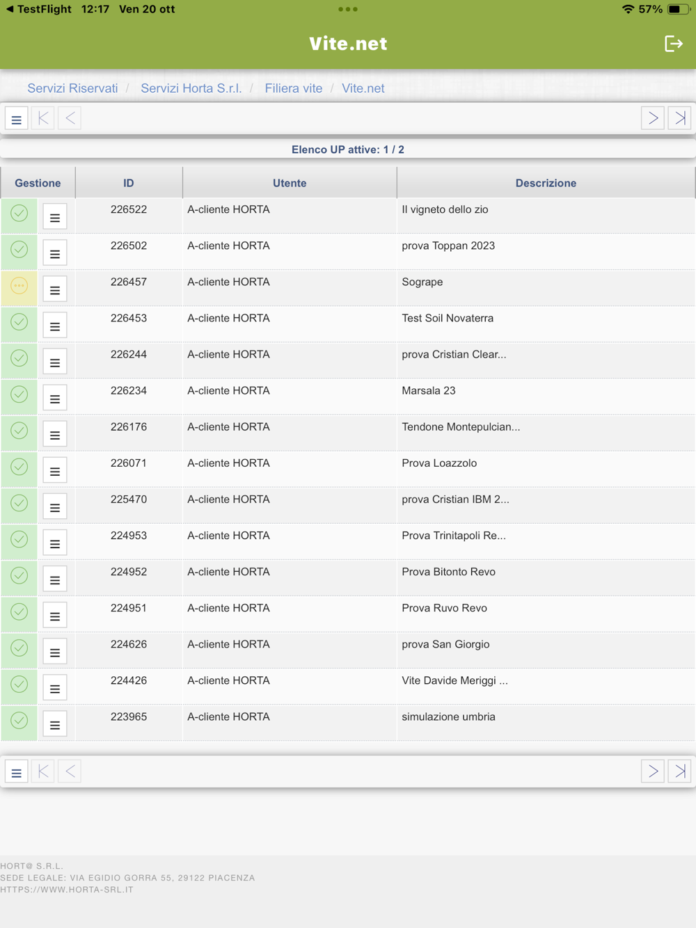Click the ID column header
The image size is (696, 928).
(129, 183)
